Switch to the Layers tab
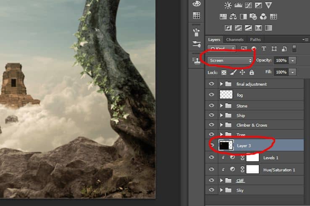Screen dimensions: 310x206 [214, 40]
